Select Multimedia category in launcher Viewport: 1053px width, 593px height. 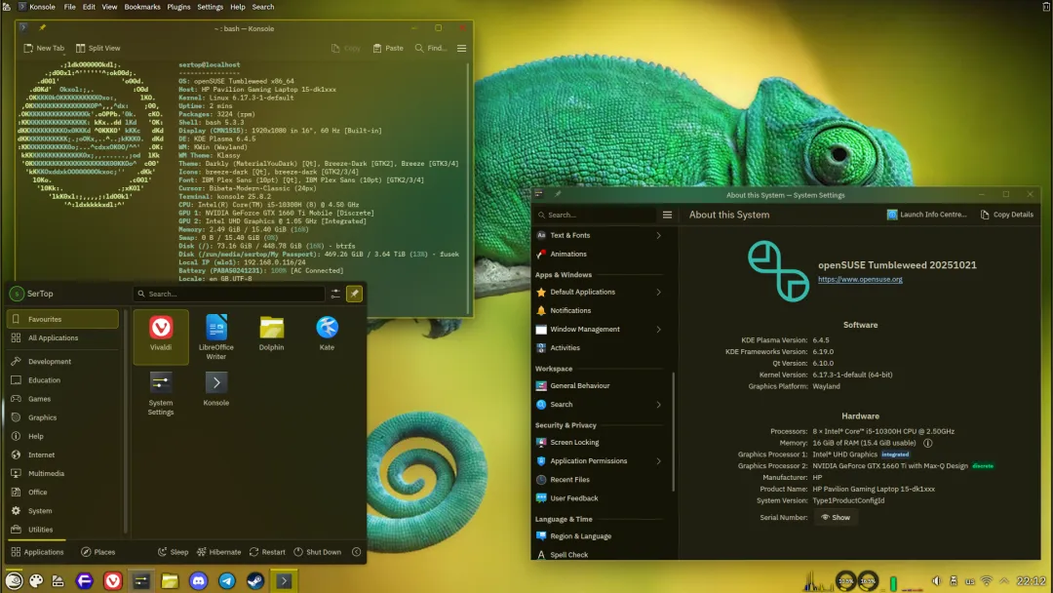(62, 473)
